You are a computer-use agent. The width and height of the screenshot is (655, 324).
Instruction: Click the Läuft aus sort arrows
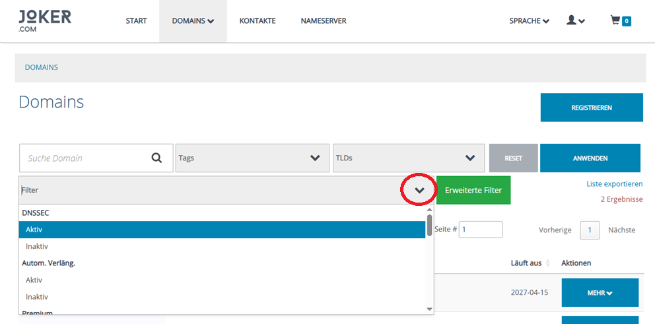click(x=547, y=263)
